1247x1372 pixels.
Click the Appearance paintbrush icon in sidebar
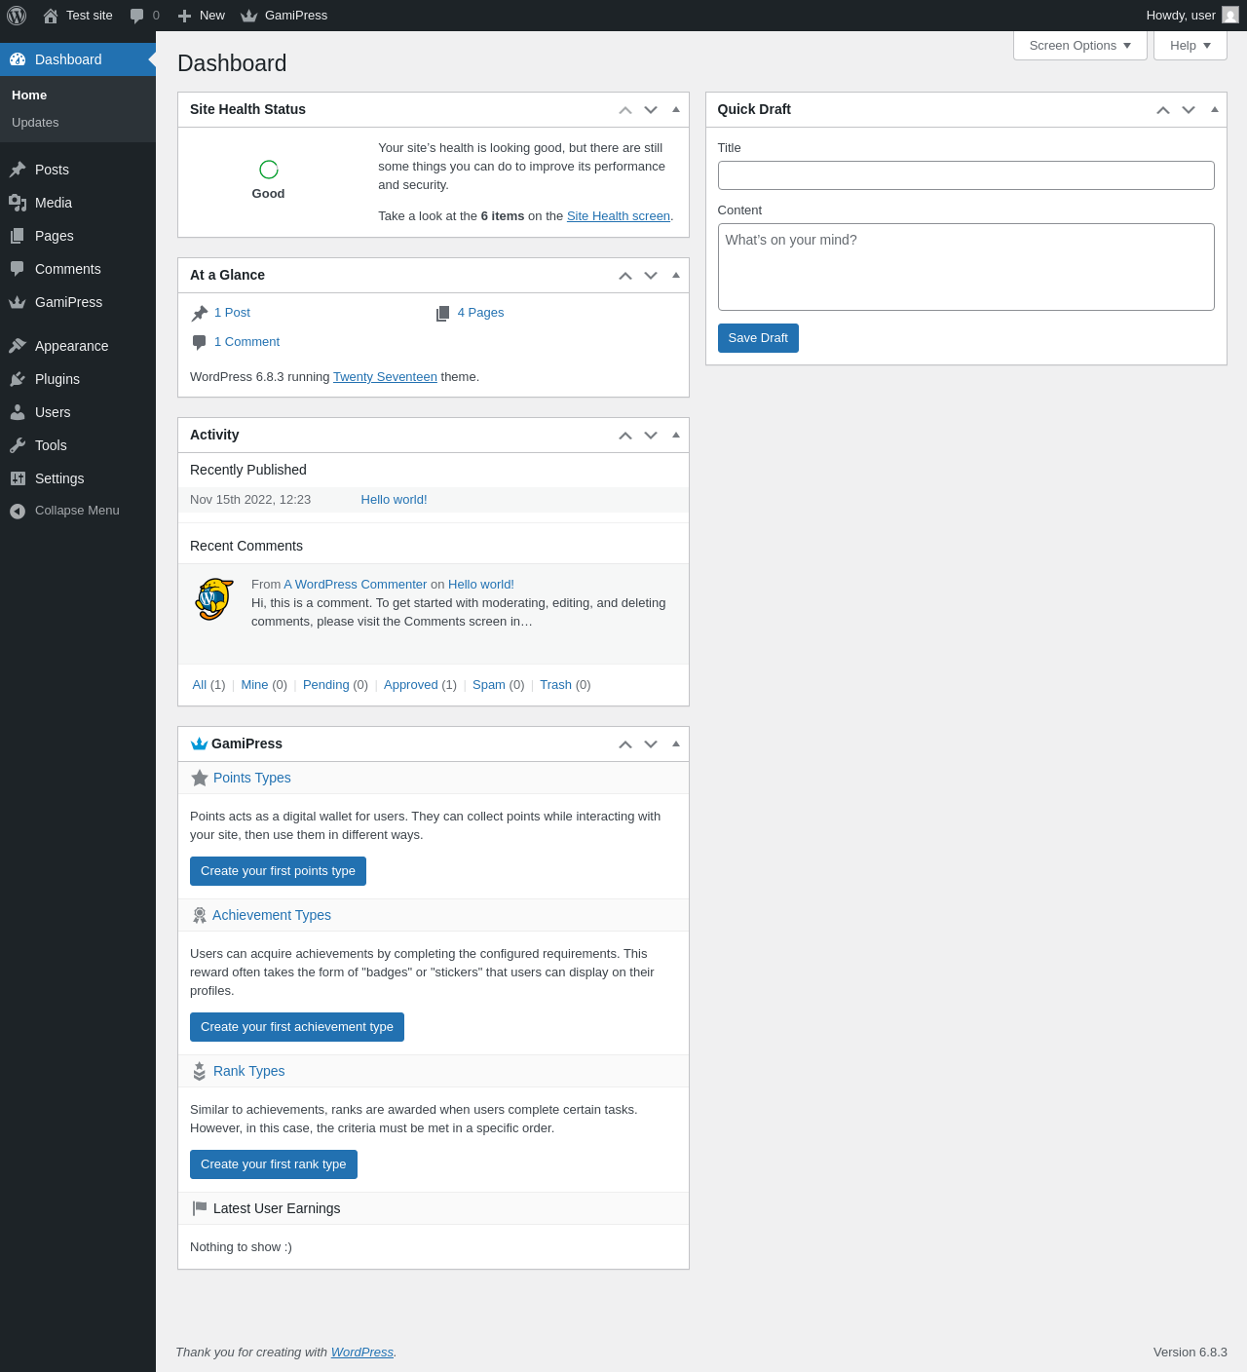18,346
